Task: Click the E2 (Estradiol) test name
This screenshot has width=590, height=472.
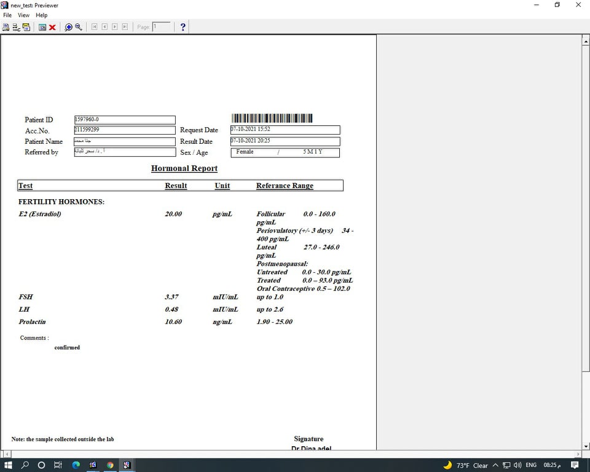Action: (40, 214)
